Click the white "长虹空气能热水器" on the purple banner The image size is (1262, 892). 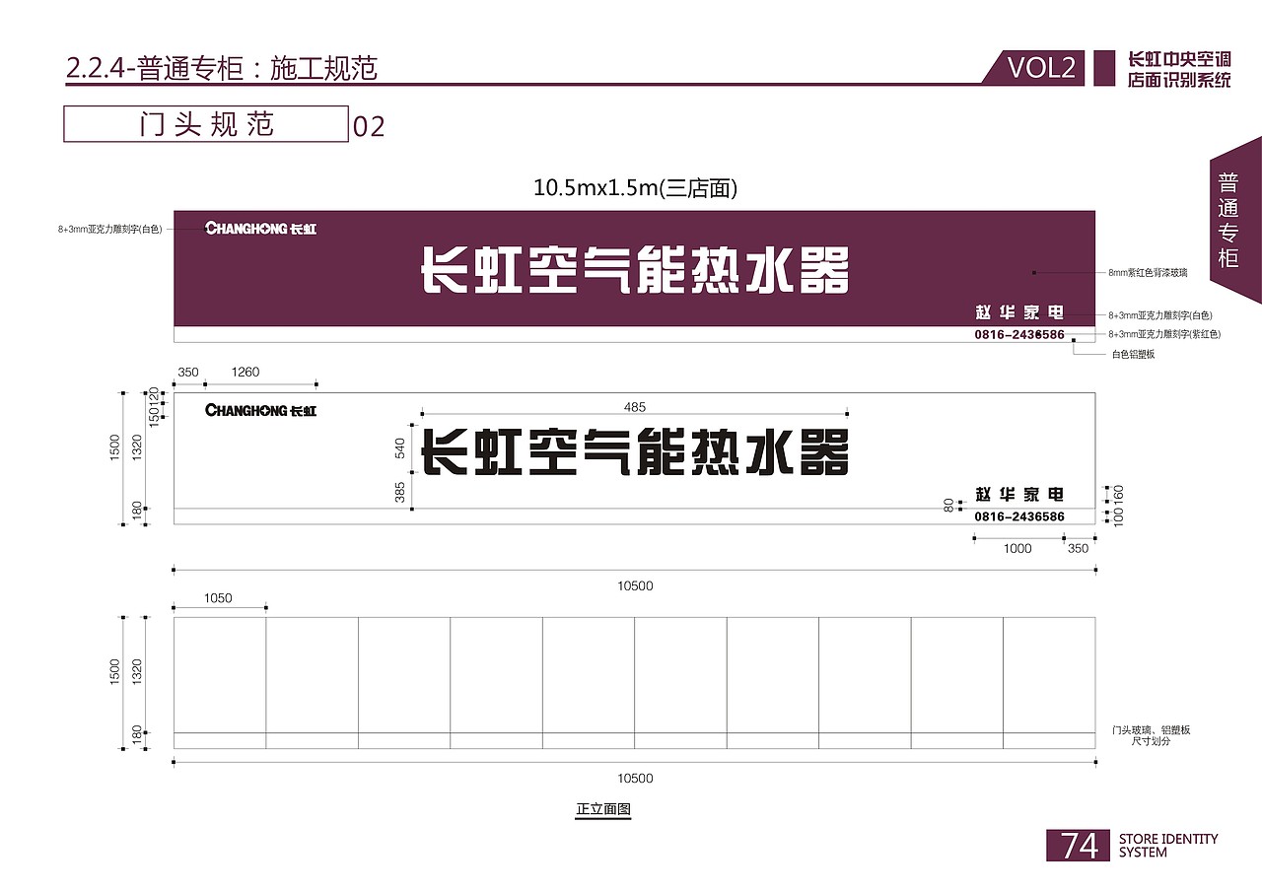coord(635,271)
